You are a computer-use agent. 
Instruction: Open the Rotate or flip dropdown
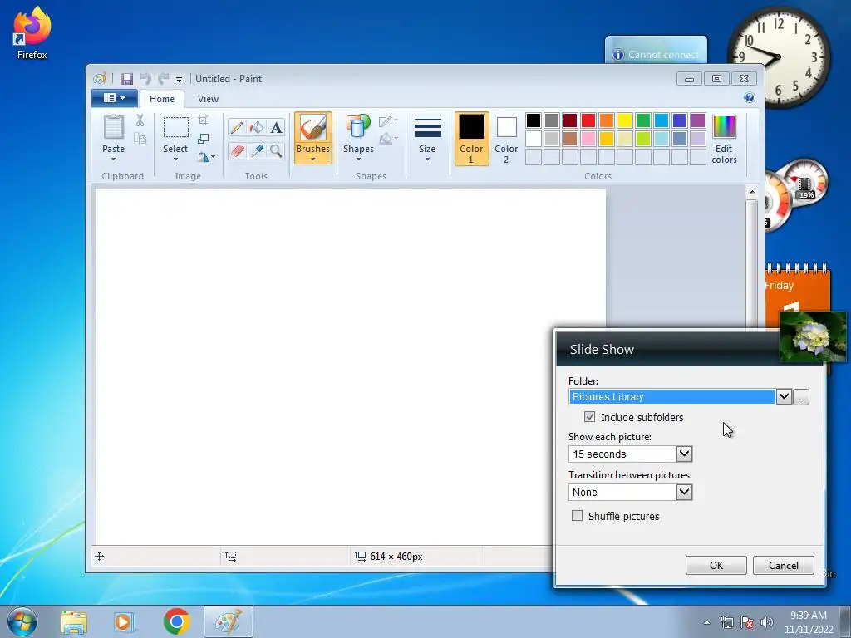pos(206,157)
